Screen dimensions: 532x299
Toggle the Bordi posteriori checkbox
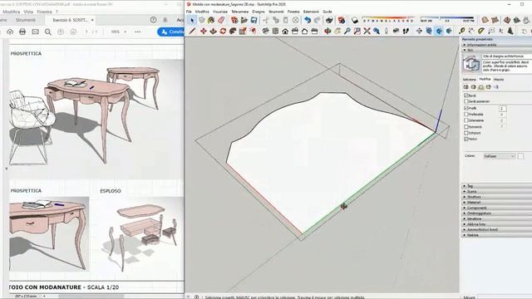click(x=465, y=101)
